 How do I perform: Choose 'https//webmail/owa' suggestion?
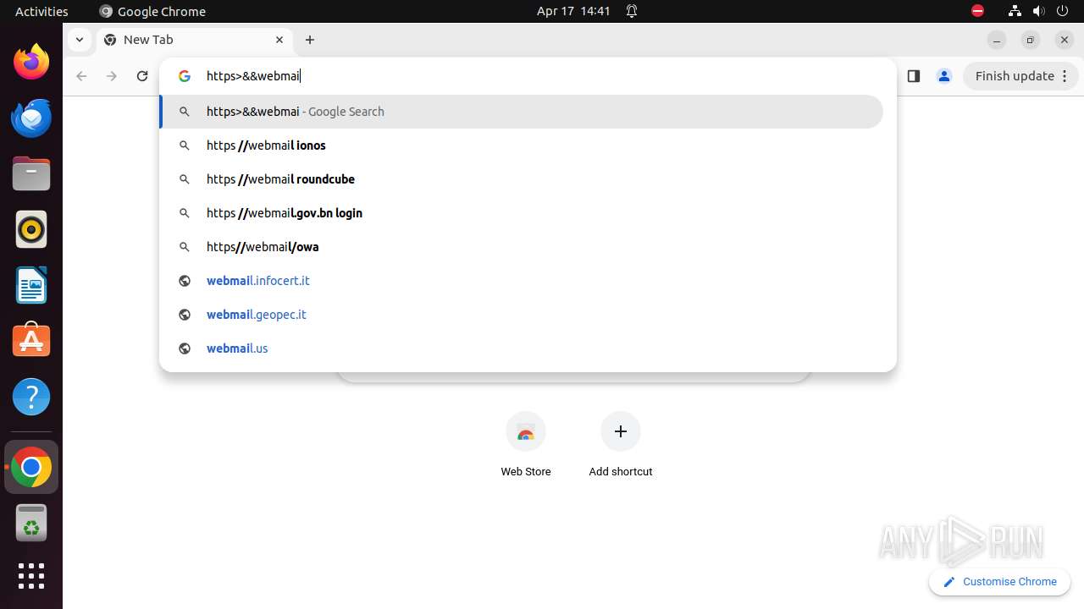click(x=522, y=247)
